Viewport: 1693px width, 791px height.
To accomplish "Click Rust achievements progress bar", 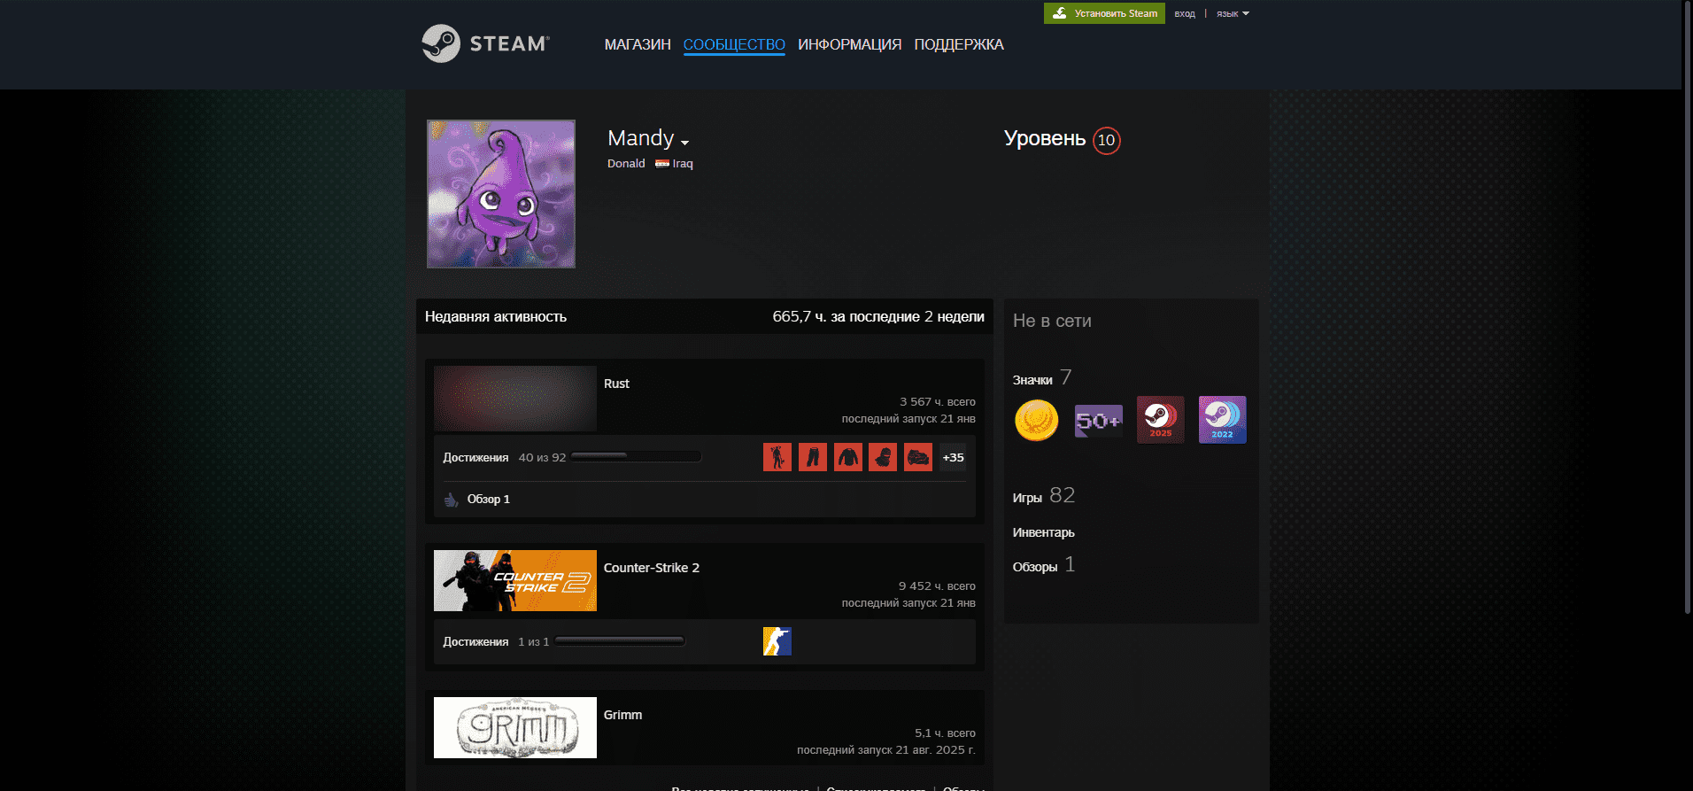I will pyautogui.click(x=636, y=457).
